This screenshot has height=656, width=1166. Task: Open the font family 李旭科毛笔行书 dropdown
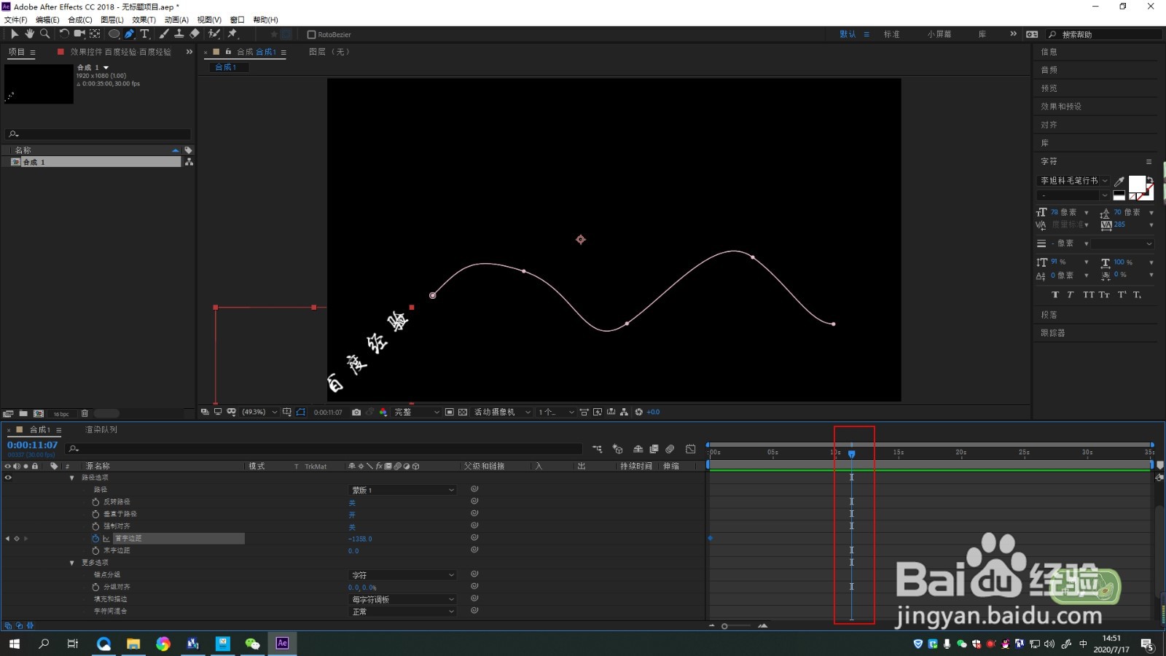pyautogui.click(x=1073, y=181)
